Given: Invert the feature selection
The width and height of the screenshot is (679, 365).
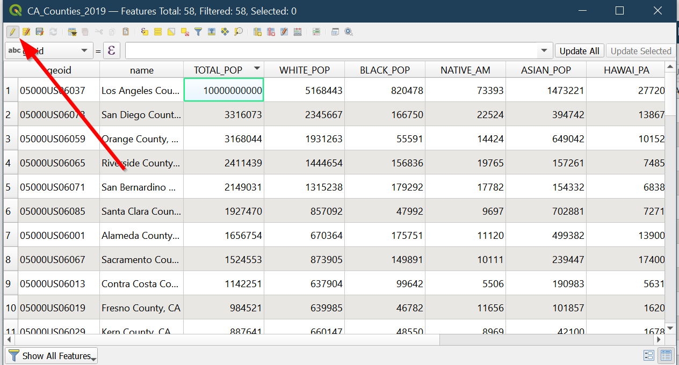Looking at the screenshot, I should tap(171, 32).
